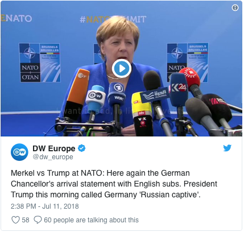Click the orange ZDF microphone
Image resolution: width=244 pixels, height=232 pixels.
(x=78, y=91)
